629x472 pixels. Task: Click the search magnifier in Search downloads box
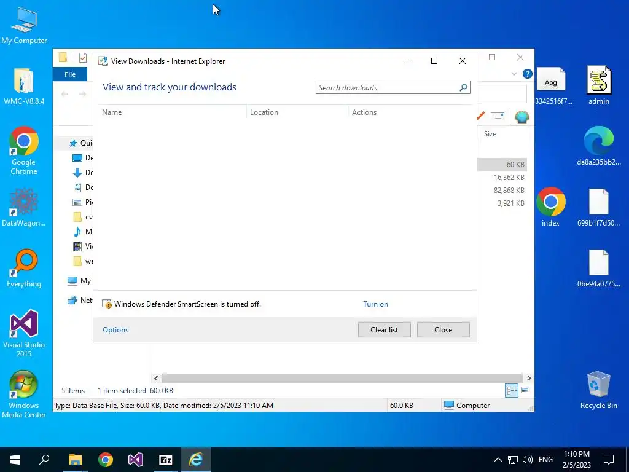[463, 87]
